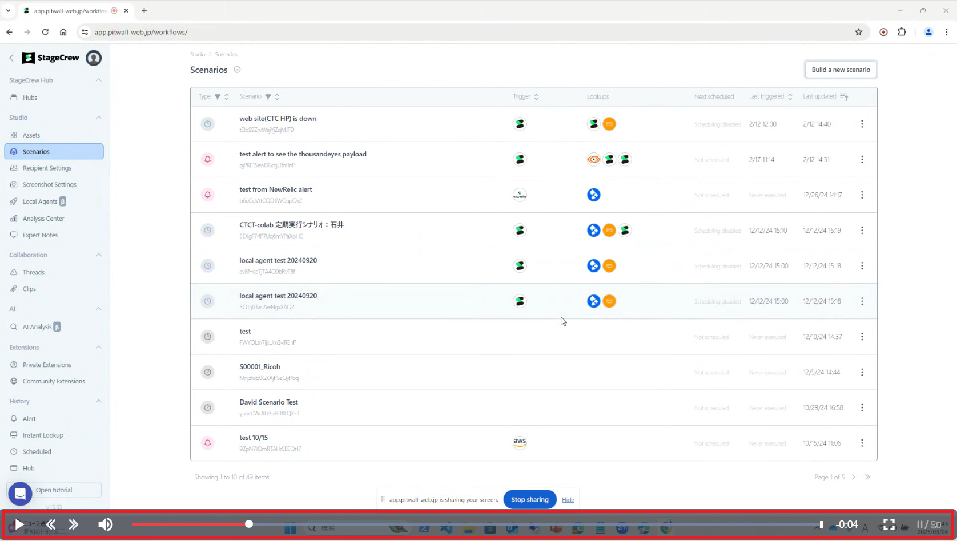Mute the video with the speaker icon
Image resolution: width=957 pixels, height=541 pixels.
(x=106, y=524)
